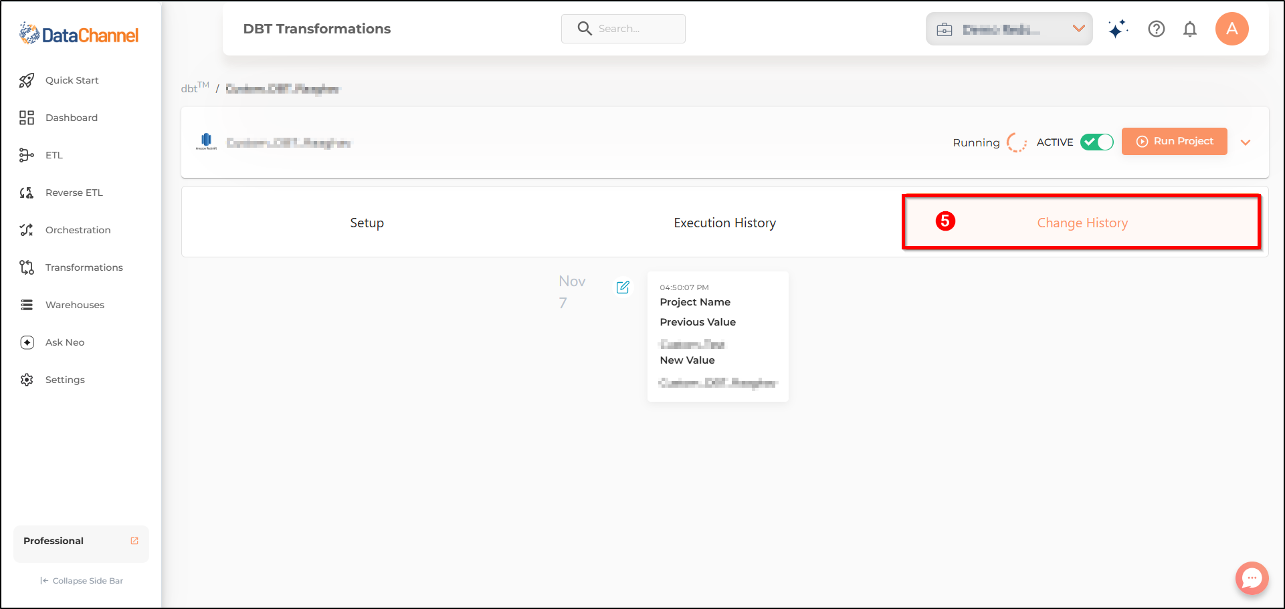
Task: Click the Orchestration icon
Action: click(27, 230)
